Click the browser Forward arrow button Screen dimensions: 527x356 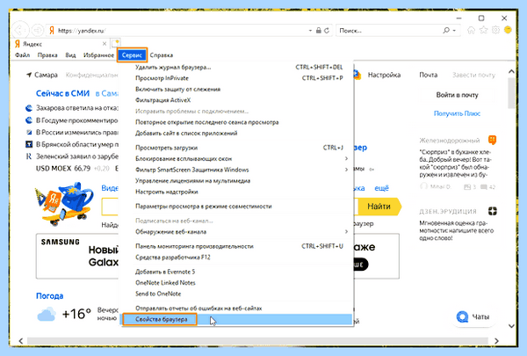coord(38,31)
